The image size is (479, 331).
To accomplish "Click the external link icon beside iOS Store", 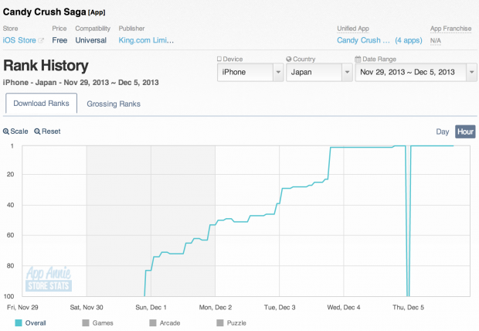I will 41,40.
